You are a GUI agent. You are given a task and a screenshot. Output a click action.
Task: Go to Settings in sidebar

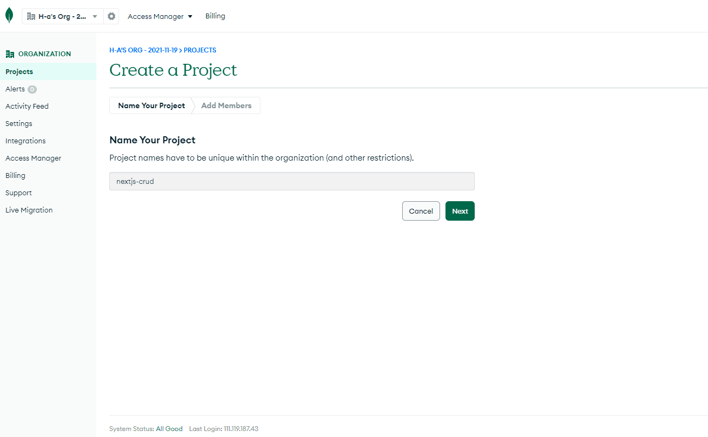19,123
